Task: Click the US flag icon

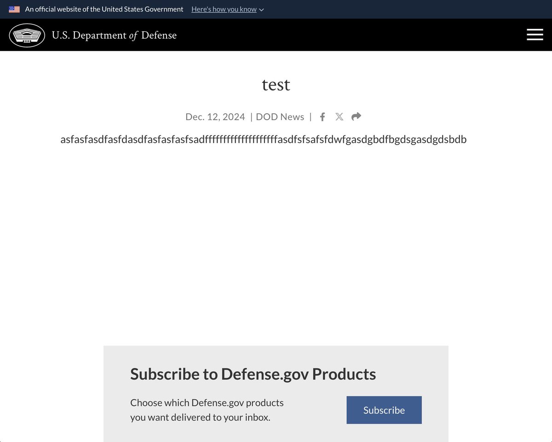Action: (14, 9)
